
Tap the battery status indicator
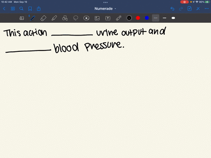(207, 2)
